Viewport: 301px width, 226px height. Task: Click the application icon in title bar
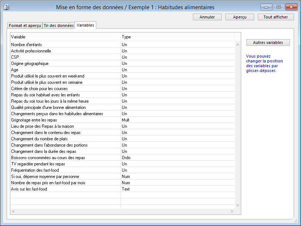(7, 7)
